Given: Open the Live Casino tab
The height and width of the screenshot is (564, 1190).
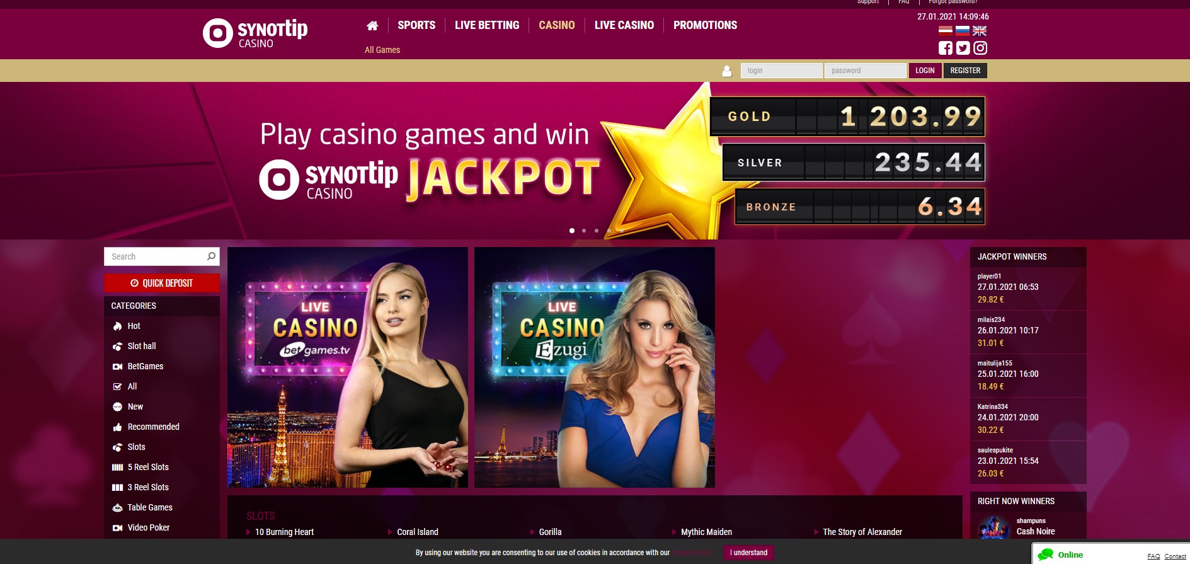Looking at the screenshot, I should point(624,25).
